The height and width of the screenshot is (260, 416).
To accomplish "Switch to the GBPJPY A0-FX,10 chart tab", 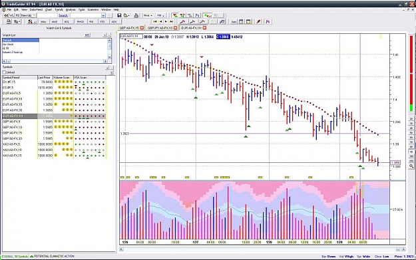I will click(x=160, y=28).
